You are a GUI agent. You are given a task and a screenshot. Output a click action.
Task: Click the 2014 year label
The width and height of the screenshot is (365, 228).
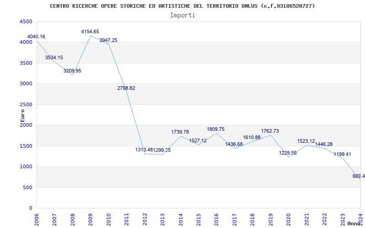click(x=181, y=219)
